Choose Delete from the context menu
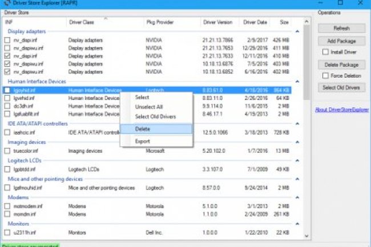The width and height of the screenshot is (371, 247). 143,129
